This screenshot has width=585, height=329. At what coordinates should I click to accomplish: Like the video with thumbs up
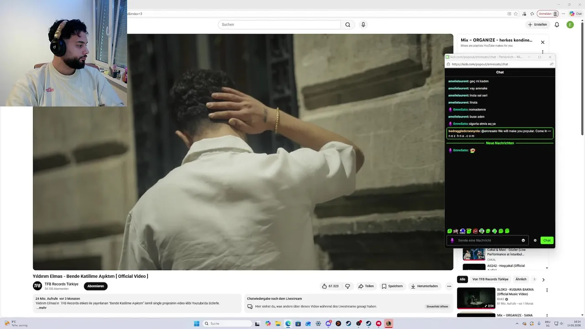330,286
